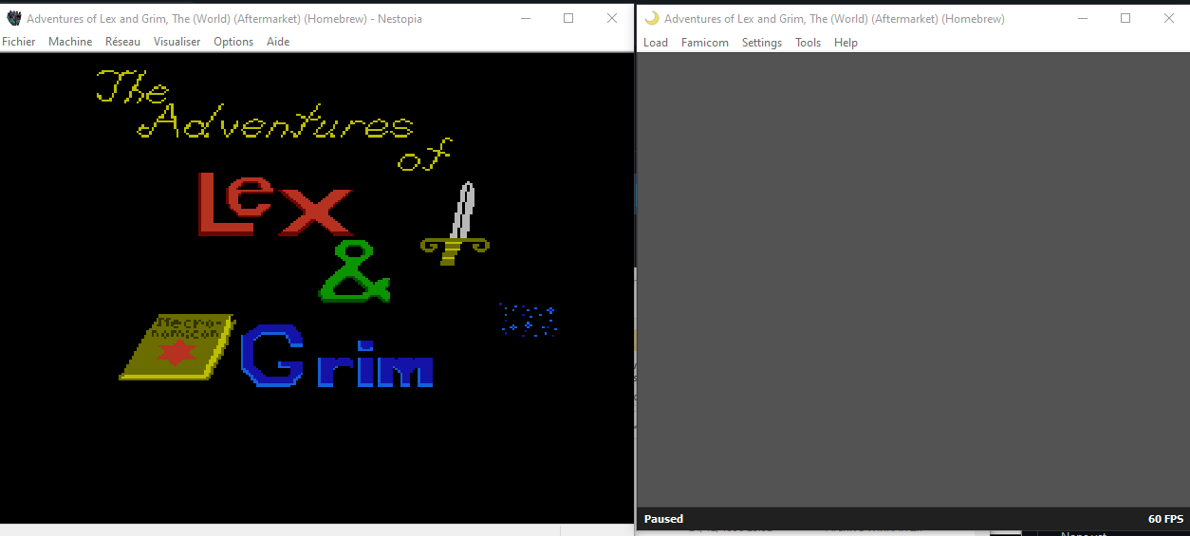
Task: Click the sword graphic in the game screen
Action: [x=456, y=223]
